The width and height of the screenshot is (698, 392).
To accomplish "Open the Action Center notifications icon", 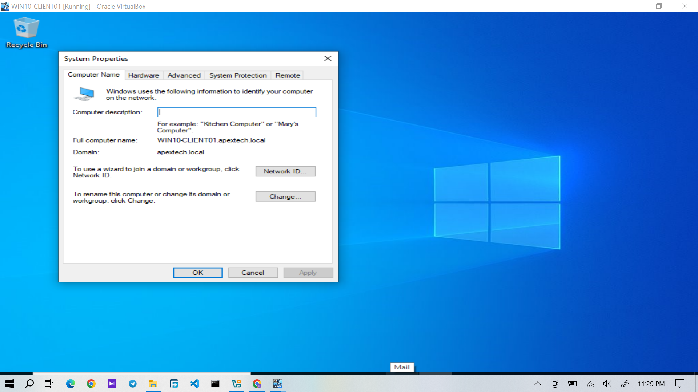I will pos(679,384).
